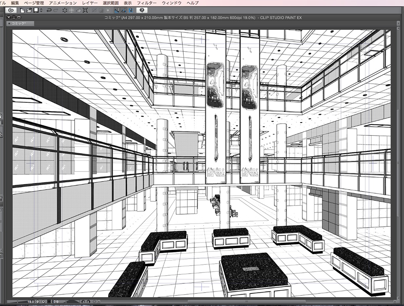Open the help question mark button
This screenshot has width=404, height=306.
(x=142, y=11)
